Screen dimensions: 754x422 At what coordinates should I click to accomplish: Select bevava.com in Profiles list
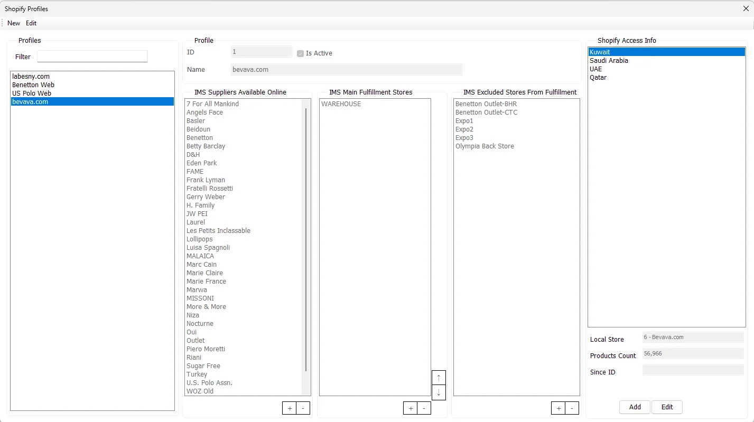(92, 102)
